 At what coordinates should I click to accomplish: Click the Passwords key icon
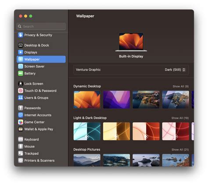click(21, 108)
